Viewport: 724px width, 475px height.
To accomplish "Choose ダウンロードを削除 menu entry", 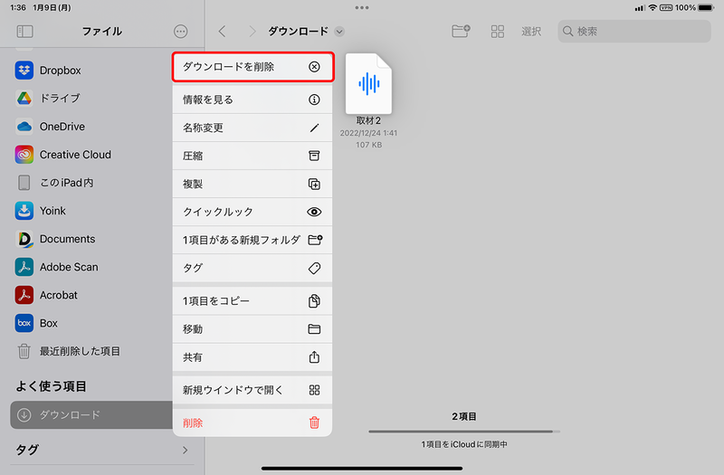I will (x=252, y=67).
